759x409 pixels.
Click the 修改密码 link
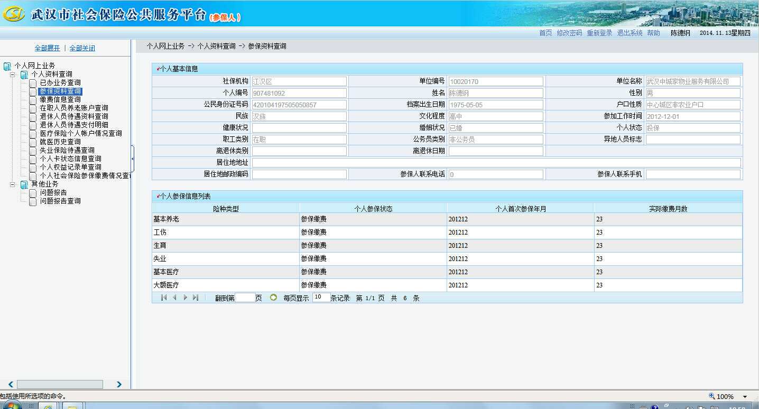click(569, 33)
